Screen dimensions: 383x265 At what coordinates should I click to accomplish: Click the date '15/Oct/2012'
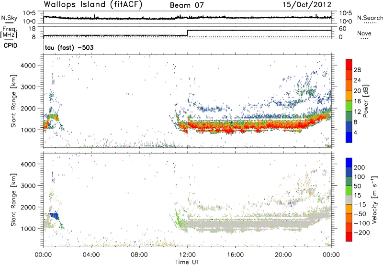tap(307, 5)
